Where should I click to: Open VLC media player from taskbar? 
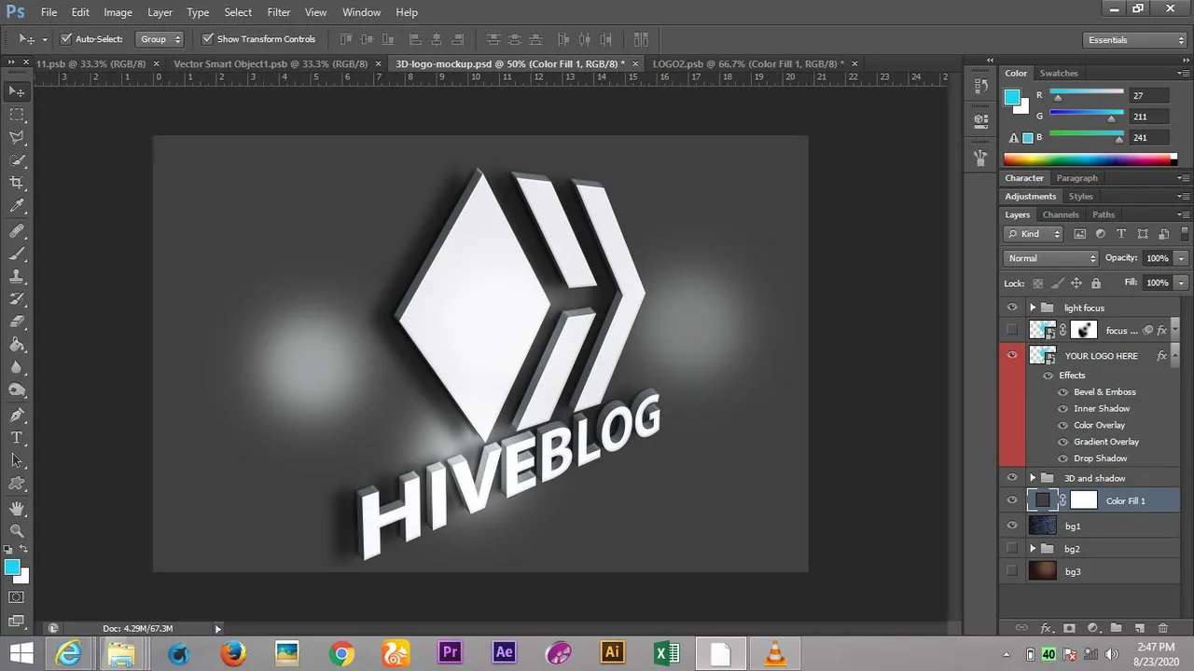click(775, 652)
